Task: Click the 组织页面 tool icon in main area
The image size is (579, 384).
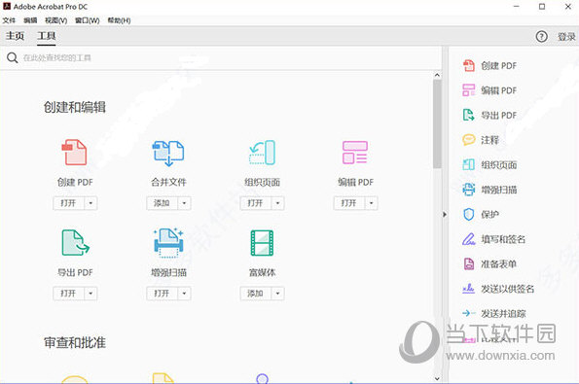Action: 262,153
